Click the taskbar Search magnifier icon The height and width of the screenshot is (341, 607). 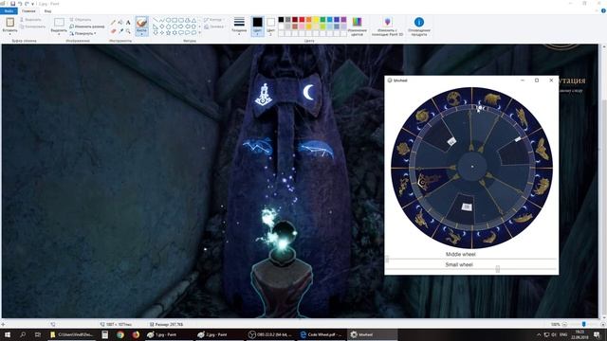point(23,334)
